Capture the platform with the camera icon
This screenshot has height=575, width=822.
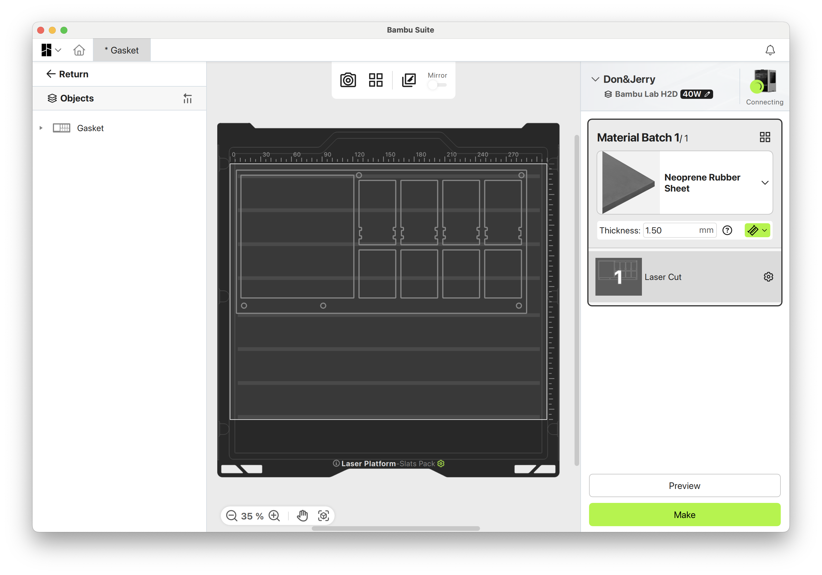(348, 80)
